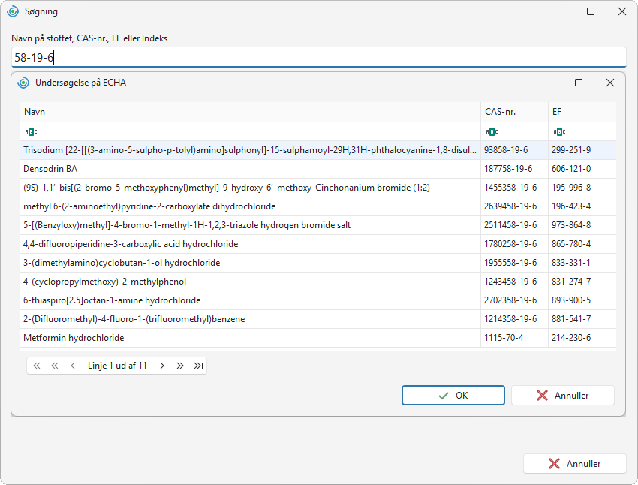
Task: Go to the first line of results
Action: pyautogui.click(x=36, y=366)
